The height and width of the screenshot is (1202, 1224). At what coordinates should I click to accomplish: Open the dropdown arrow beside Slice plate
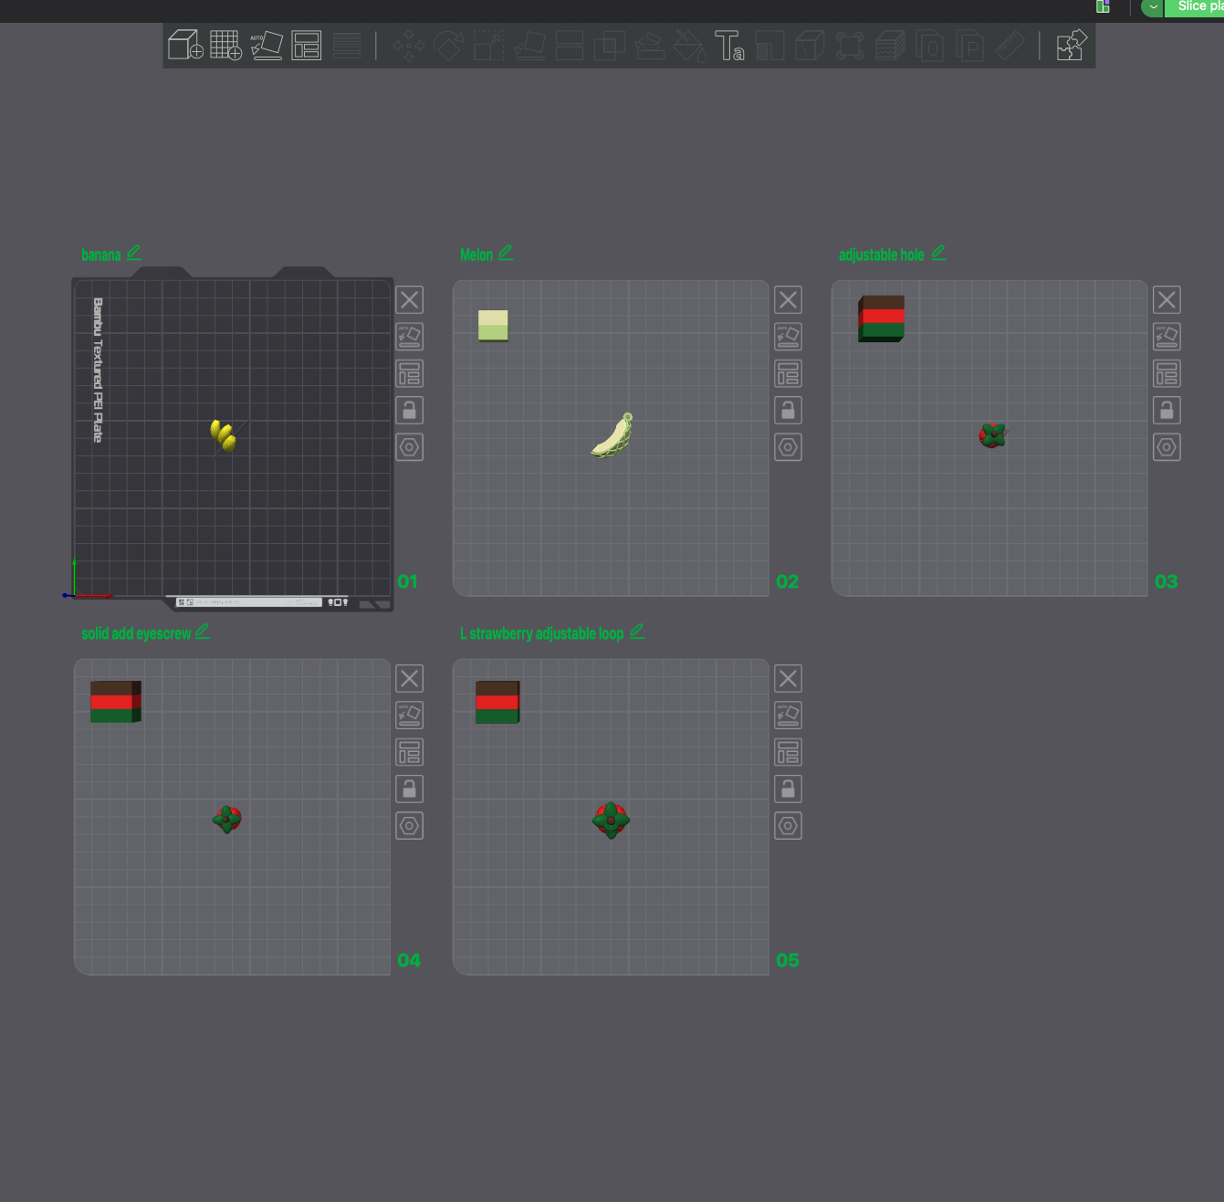click(1153, 7)
